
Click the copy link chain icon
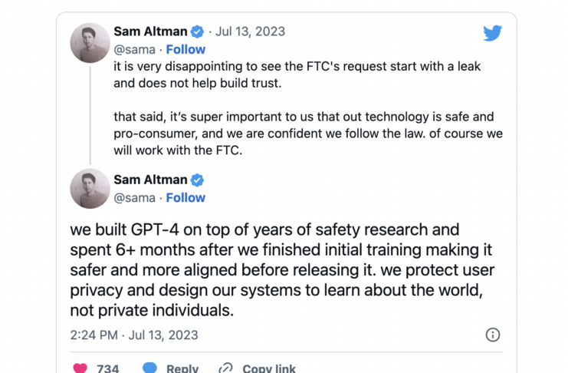[x=225, y=368]
